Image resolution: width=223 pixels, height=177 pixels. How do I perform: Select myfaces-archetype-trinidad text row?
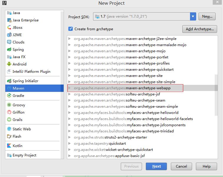pyautogui.click(x=124, y=131)
